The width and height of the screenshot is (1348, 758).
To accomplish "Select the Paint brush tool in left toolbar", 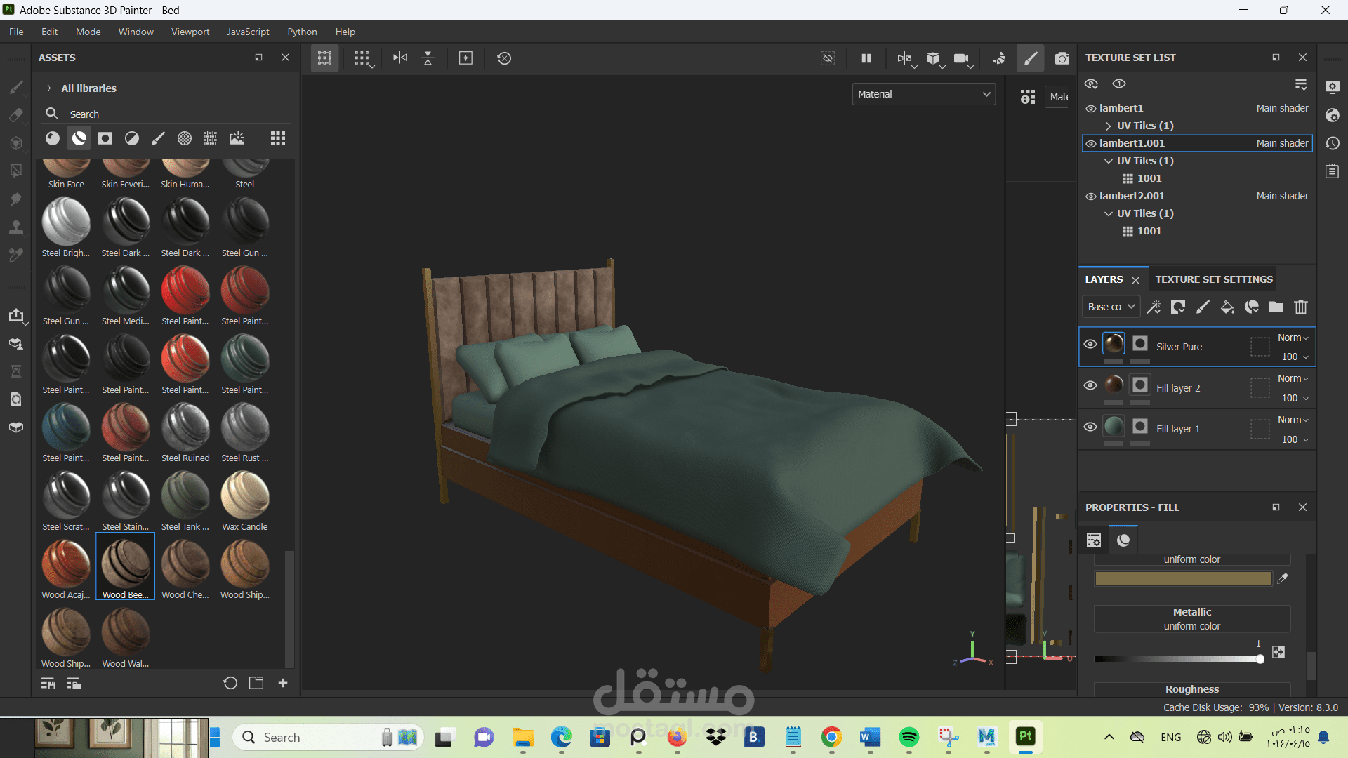I will [16, 87].
